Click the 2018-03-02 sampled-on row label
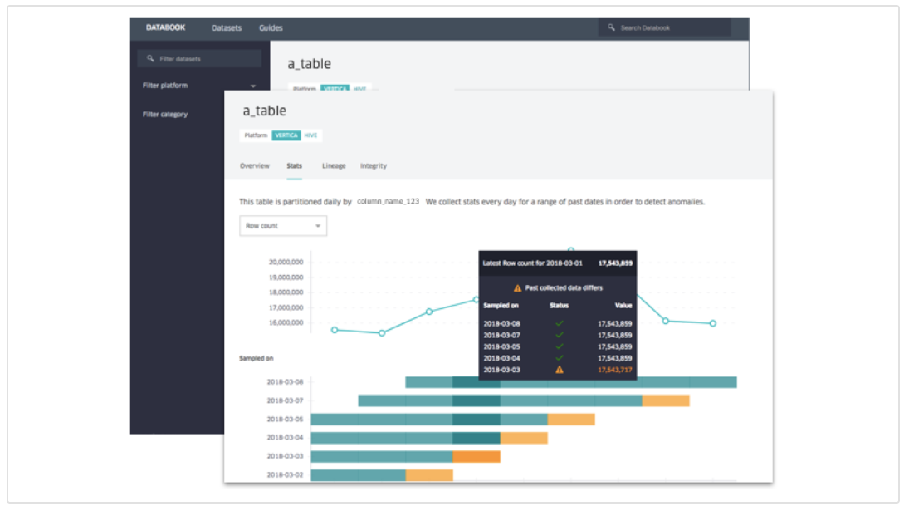Viewport: 909px width, 511px height. (285, 474)
